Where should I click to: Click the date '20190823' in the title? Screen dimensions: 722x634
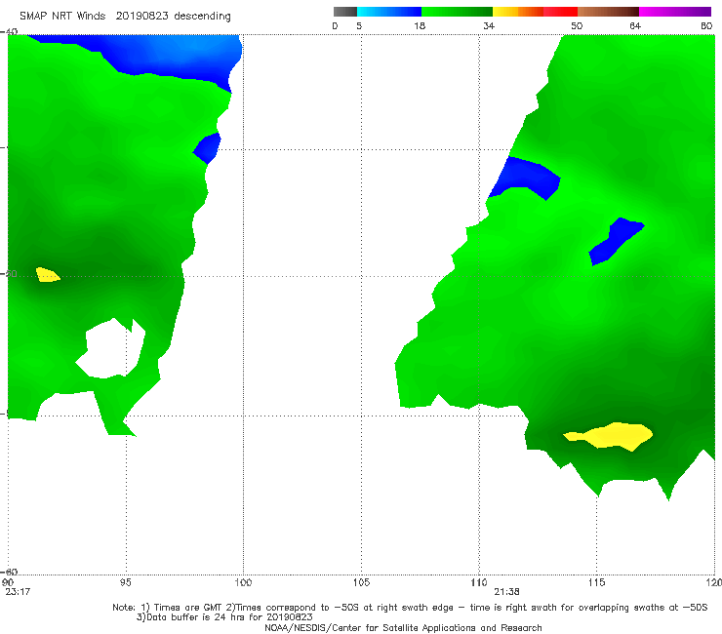tap(141, 16)
